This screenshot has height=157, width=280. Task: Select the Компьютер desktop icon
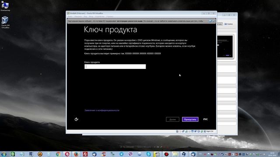point(5,6)
